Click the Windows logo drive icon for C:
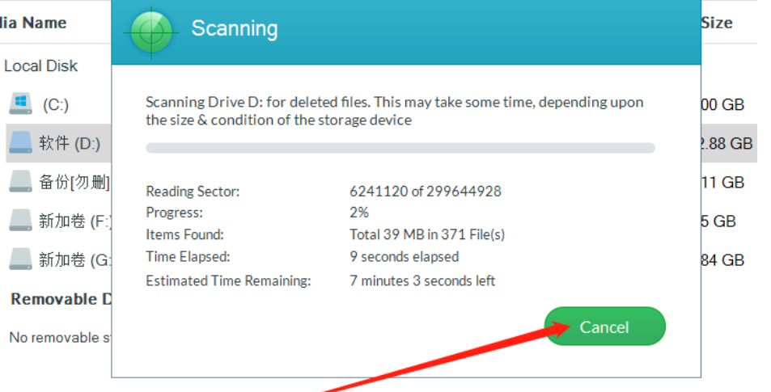Viewport: 771px width, 392px height. (19, 103)
